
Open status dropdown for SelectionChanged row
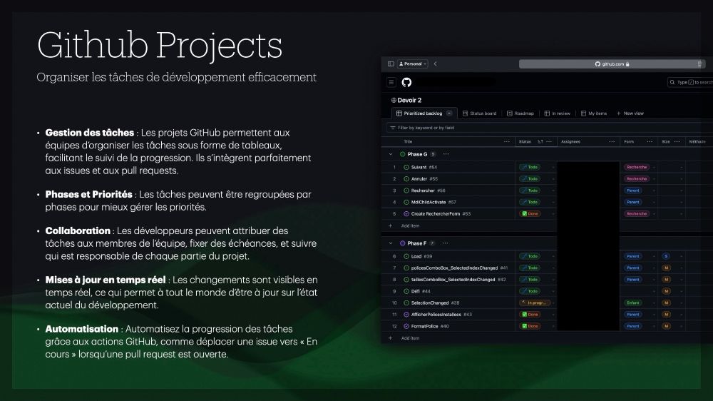pos(553,303)
